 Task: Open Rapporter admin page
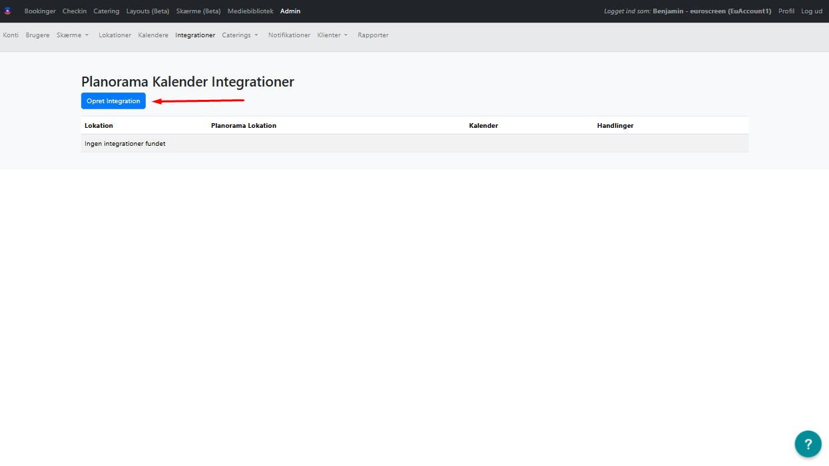[373, 35]
